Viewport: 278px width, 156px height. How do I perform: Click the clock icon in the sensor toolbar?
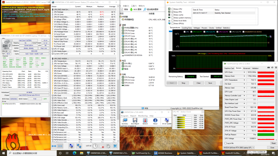click(x=95, y=146)
